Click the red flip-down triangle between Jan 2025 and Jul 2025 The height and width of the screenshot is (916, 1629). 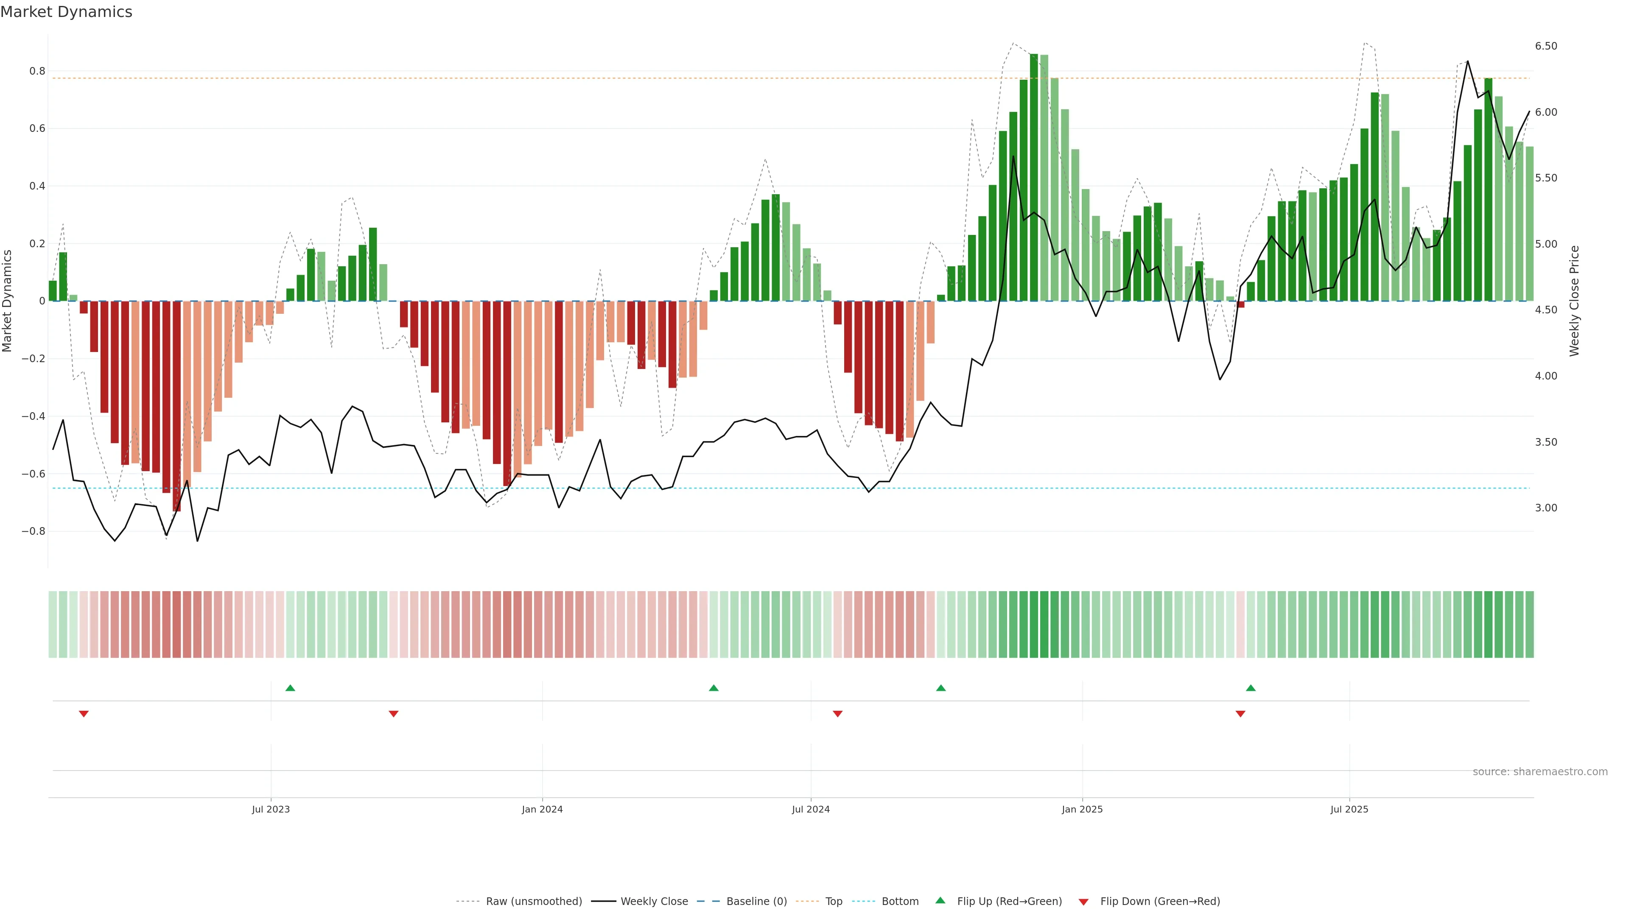point(1240,714)
